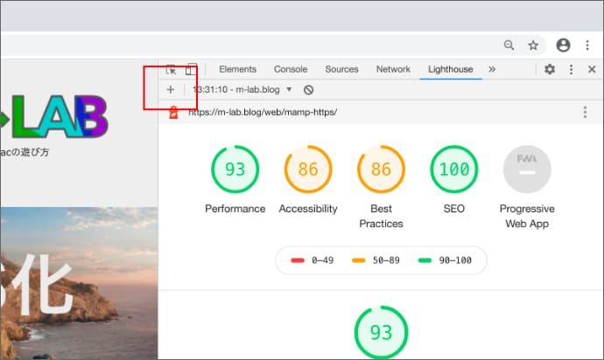The width and height of the screenshot is (604, 360).
Task: Toggle the device toolbar icon
Action: (191, 69)
